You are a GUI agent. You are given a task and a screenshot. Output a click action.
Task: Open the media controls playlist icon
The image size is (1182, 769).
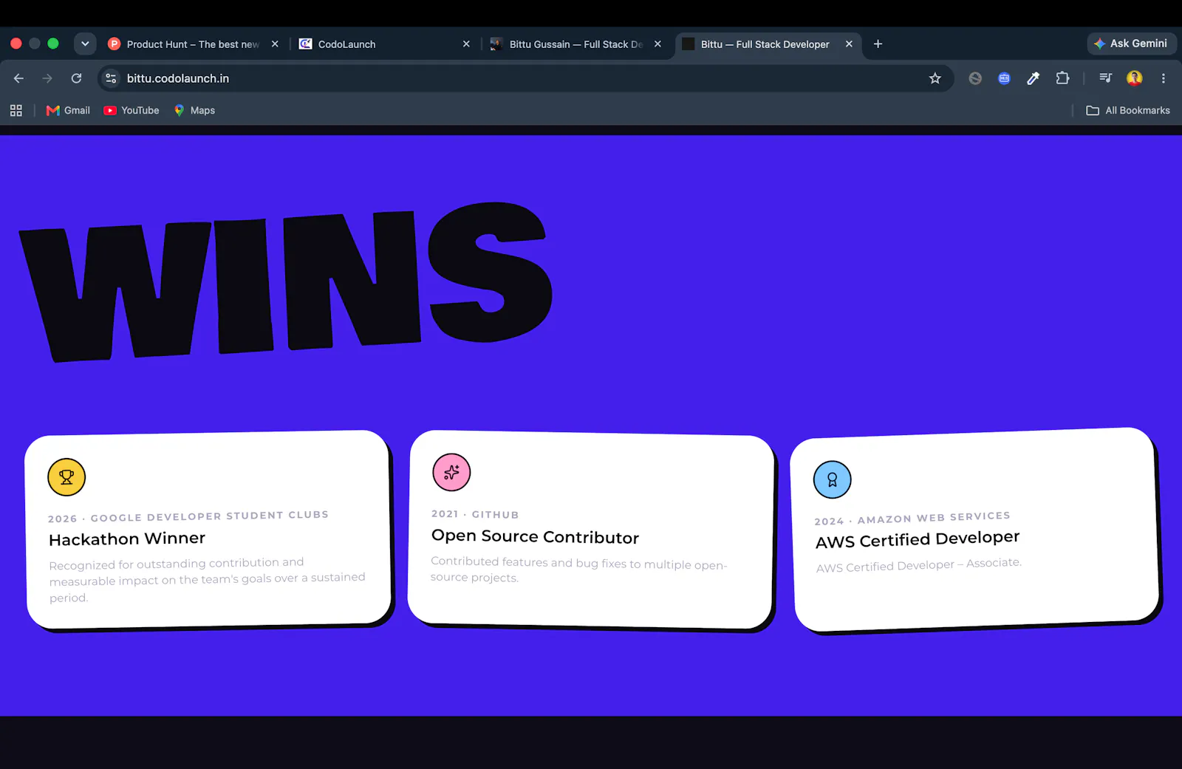coord(1105,78)
